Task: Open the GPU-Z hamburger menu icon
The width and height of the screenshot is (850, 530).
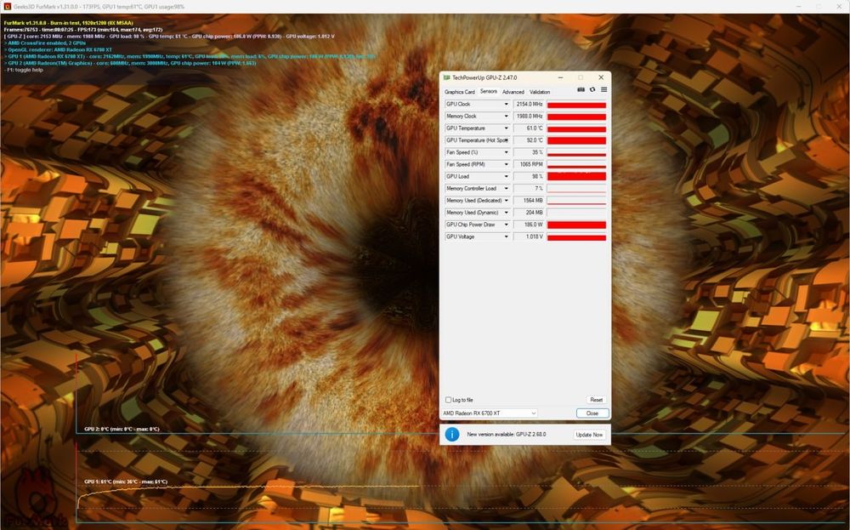Action: coord(603,89)
